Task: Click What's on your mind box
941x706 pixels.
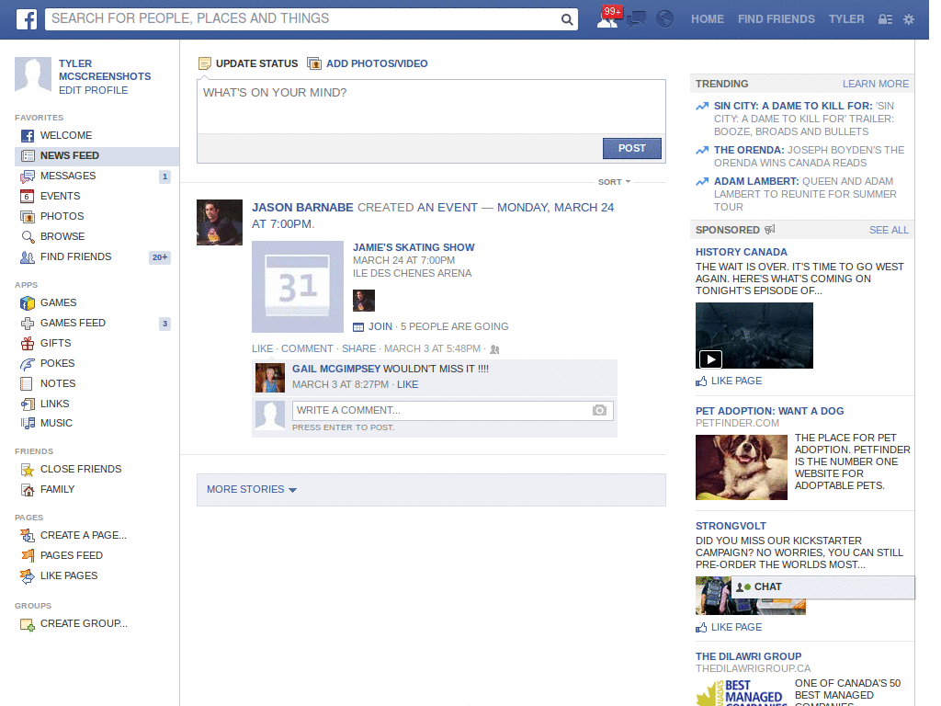Action: pyautogui.click(x=431, y=107)
